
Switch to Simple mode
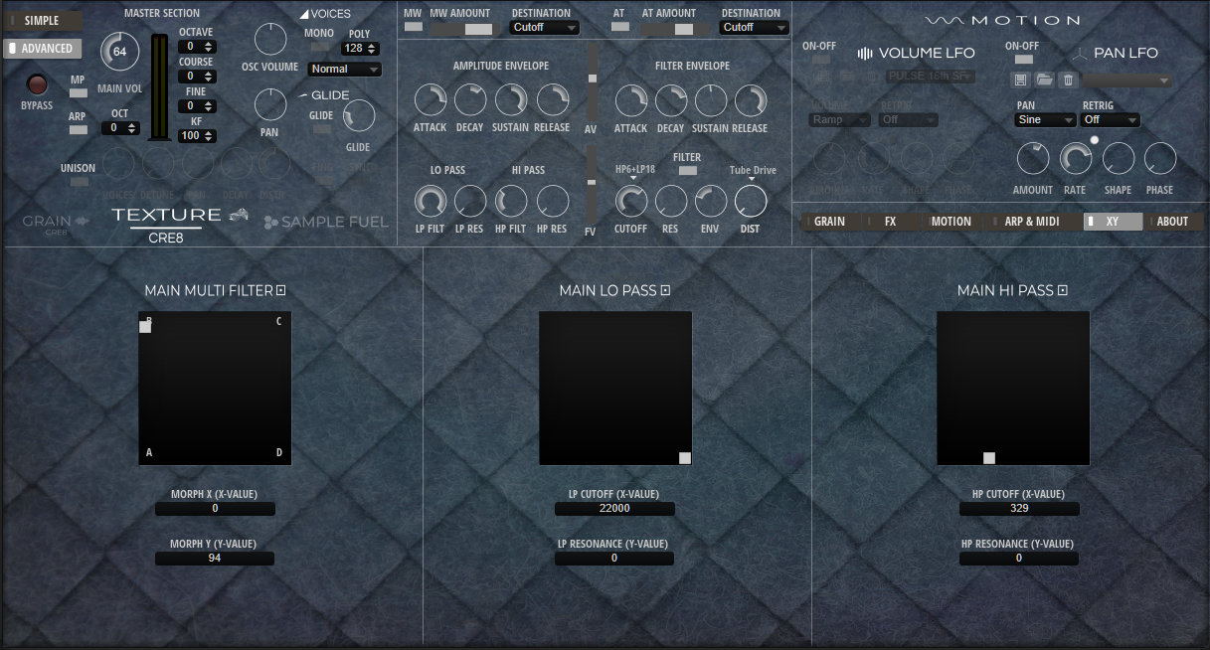(x=43, y=20)
